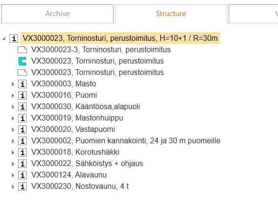Viewport: 278px width, 213px height.
Task: Click the info icon next to VX3000124 Alavaunu
Action: click(22, 175)
